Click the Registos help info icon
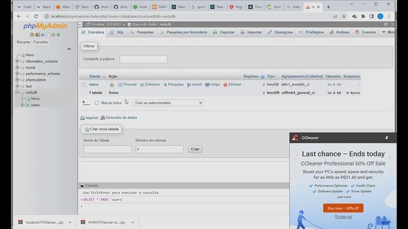 [263, 76]
